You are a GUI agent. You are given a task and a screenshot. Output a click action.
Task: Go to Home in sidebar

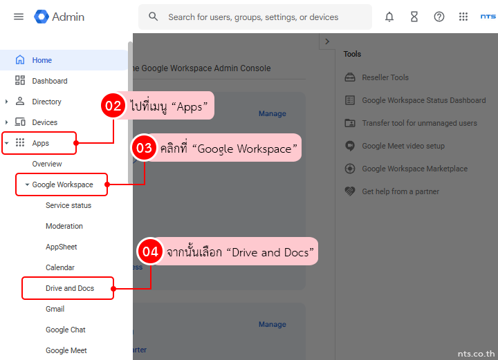64,60
